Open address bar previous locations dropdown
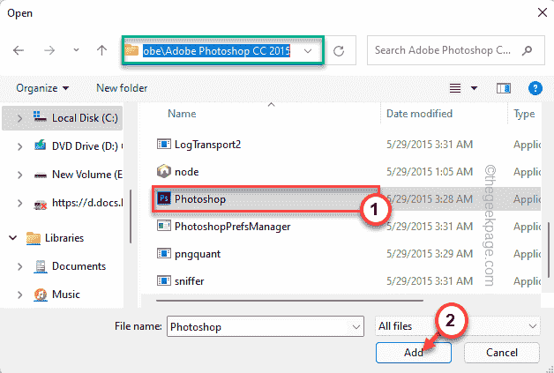Image resolution: width=554 pixels, height=373 pixels. click(x=308, y=51)
